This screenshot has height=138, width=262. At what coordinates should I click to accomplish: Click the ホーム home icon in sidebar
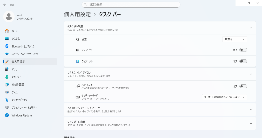point(7,31)
